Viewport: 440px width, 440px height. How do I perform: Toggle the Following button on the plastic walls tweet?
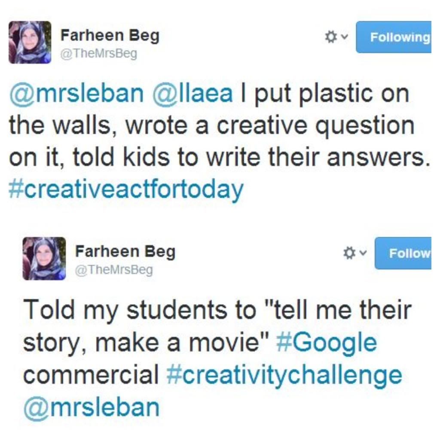click(394, 37)
